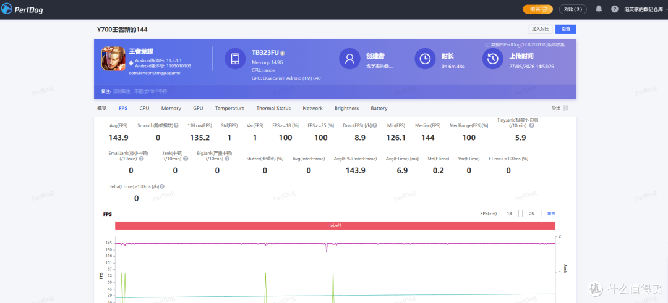This screenshot has height=303, width=668.
Task: Click the PerfDog logo icon
Action: 6,9
